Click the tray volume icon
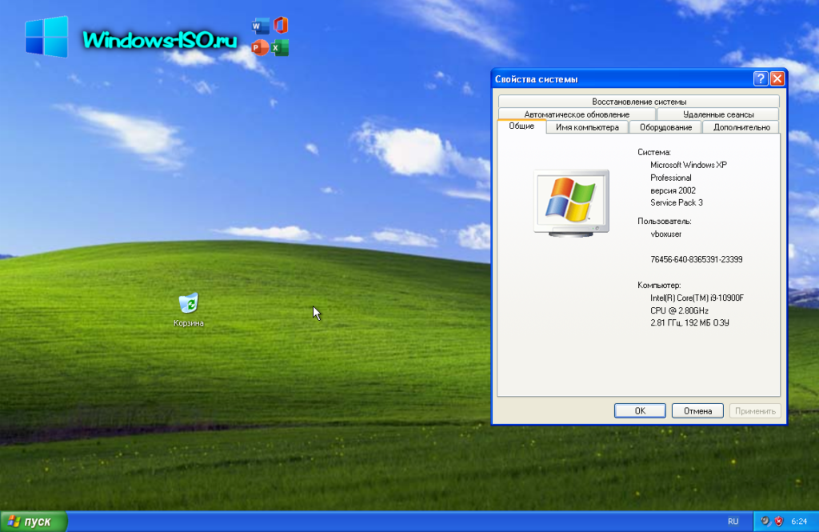The image size is (819, 532). pos(765,521)
